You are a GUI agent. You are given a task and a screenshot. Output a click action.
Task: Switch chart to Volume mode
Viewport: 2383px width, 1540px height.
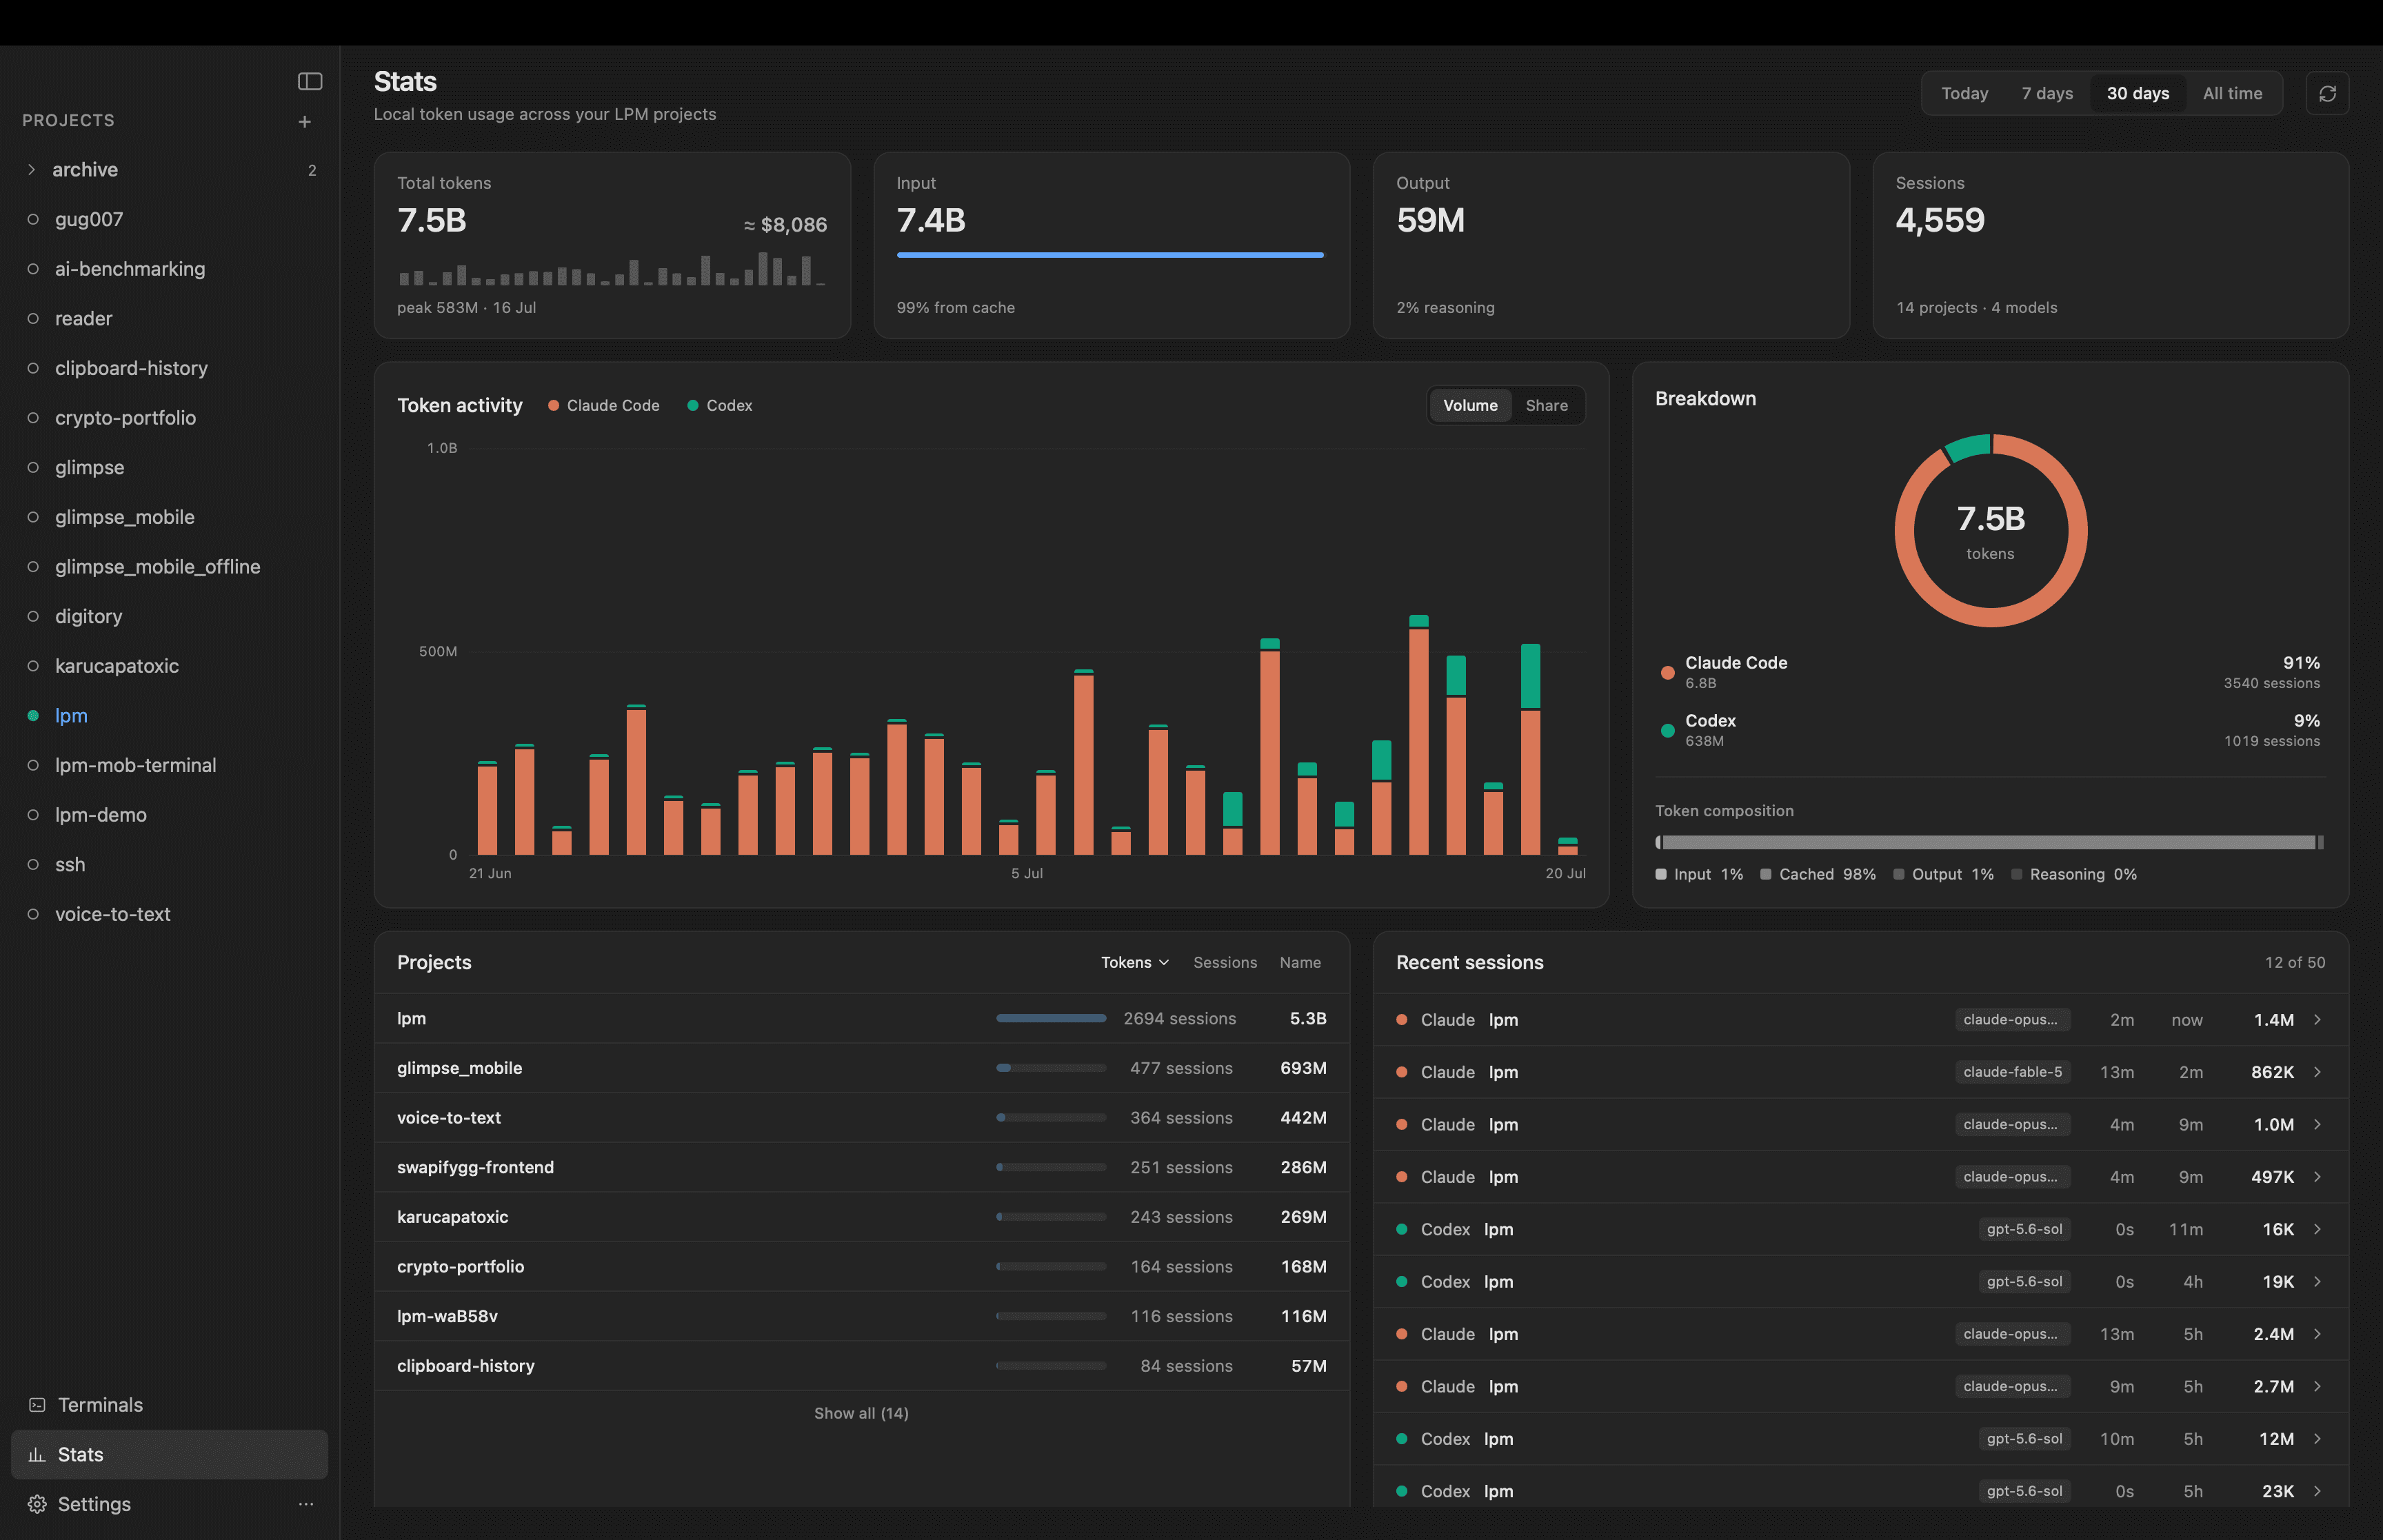1470,405
